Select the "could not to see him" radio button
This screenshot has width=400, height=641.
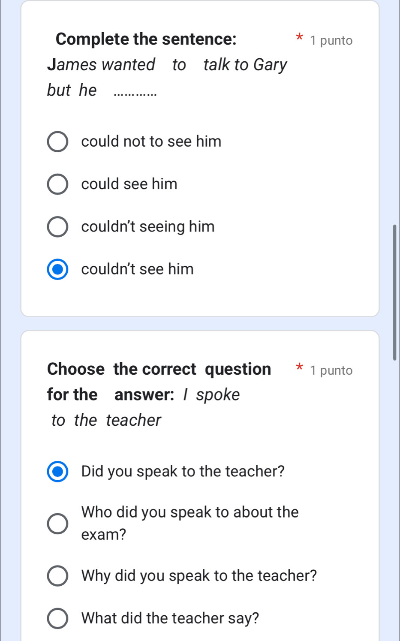[57, 142]
